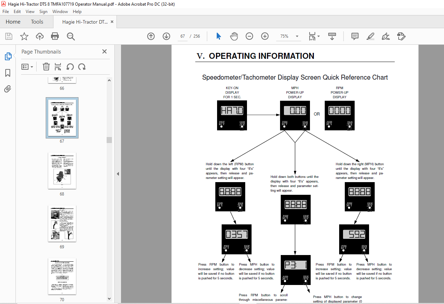The height and width of the screenshot is (304, 444).
Task: Click the MPH POWER-UP DISPLAY label
Action: click(x=295, y=92)
